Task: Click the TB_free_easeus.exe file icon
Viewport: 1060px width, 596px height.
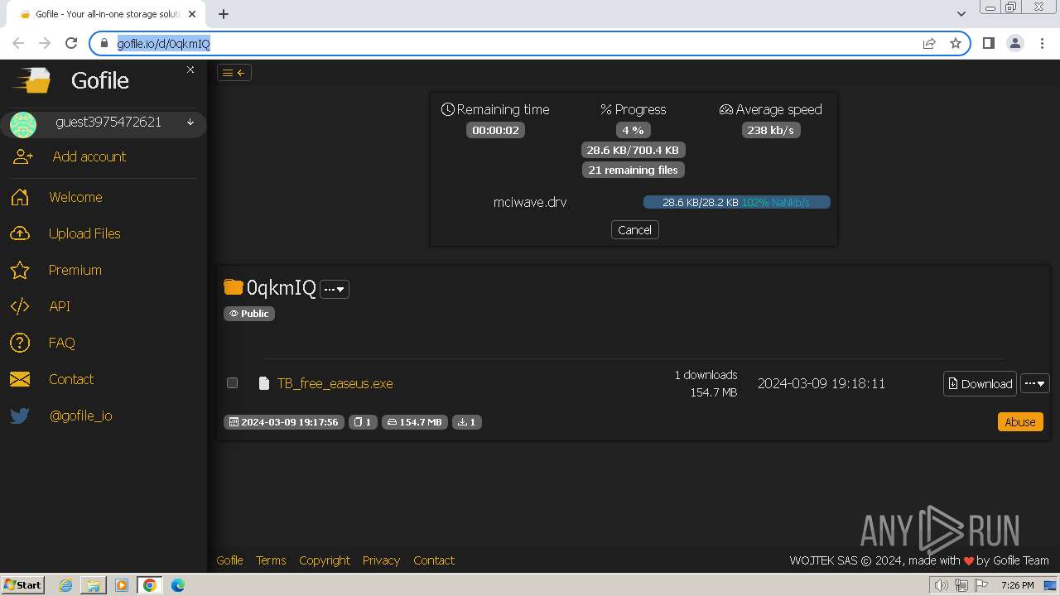Action: point(264,383)
